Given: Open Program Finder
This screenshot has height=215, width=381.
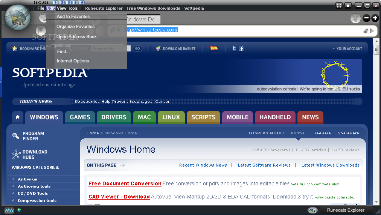Looking at the screenshot, I should [x=33, y=136].
